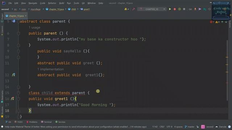Click the greet1 method breadcrumb
232x130 pixels.
[x=85, y=9]
